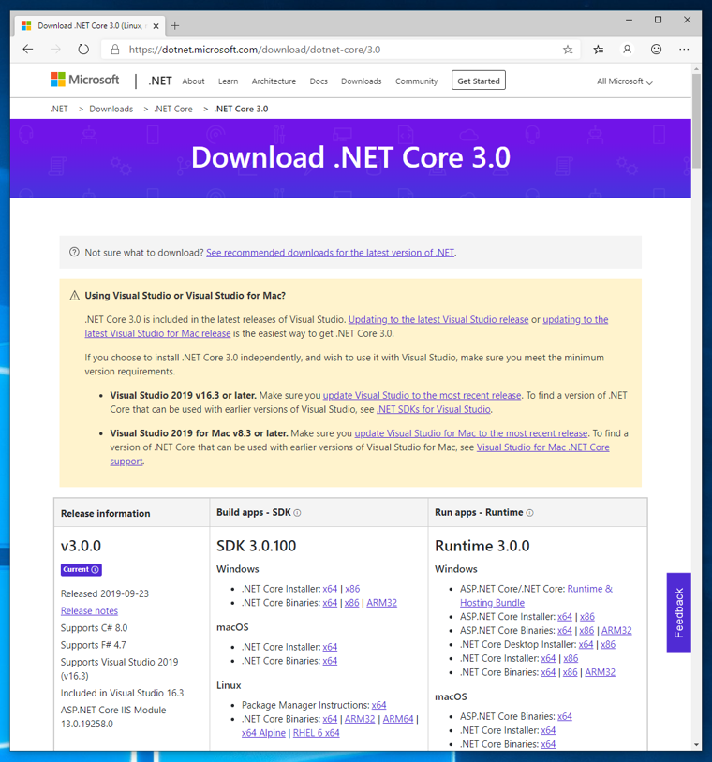The height and width of the screenshot is (762, 712).
Task: Open the Docs menu item
Action: (319, 81)
